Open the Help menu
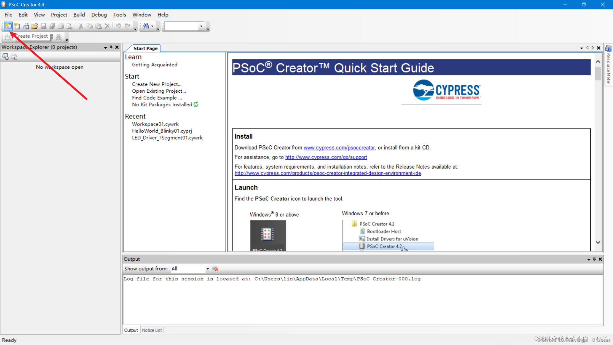Screen dimensions: 613x345 tap(163, 15)
